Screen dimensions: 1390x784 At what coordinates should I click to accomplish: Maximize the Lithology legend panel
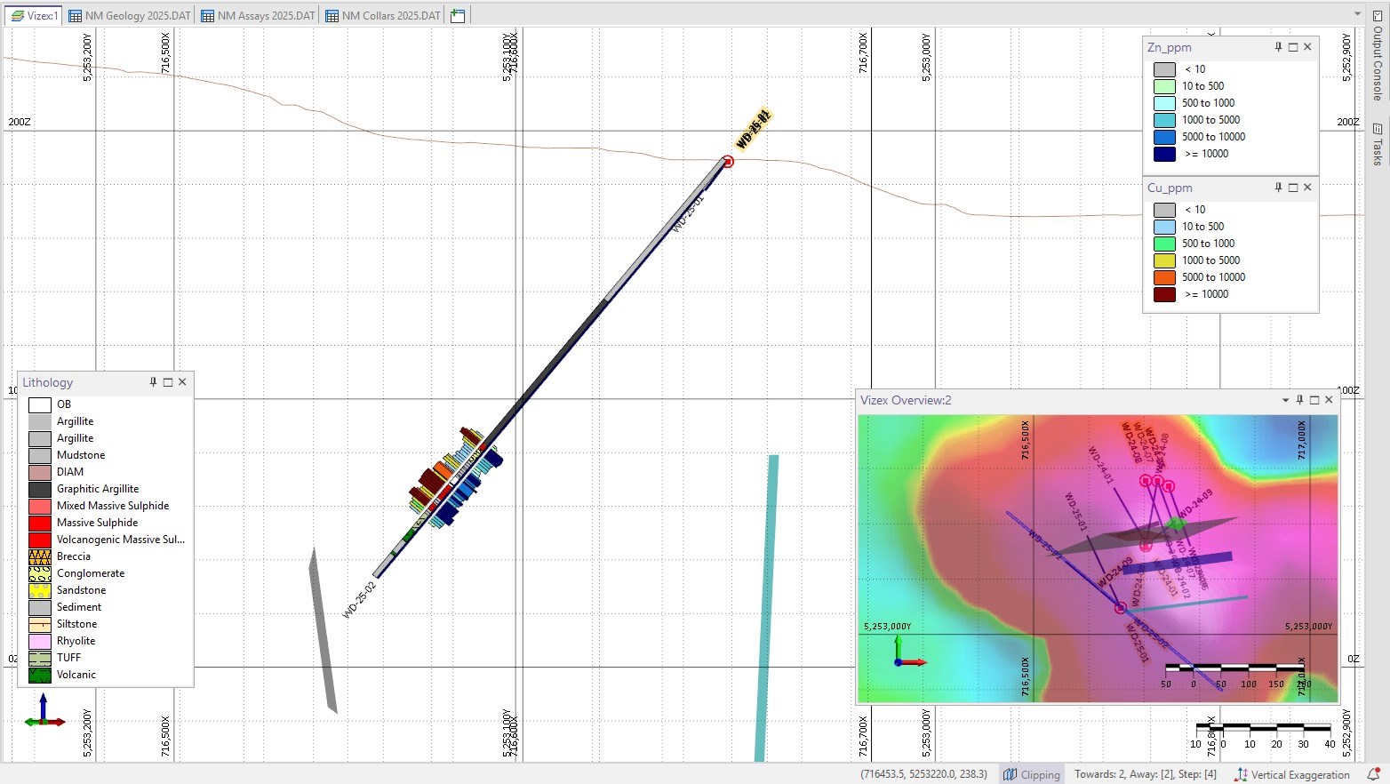point(167,382)
